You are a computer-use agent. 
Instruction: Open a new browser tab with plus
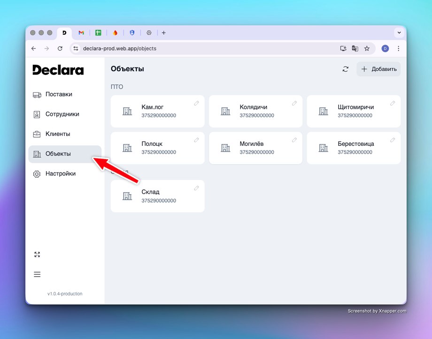pos(164,33)
